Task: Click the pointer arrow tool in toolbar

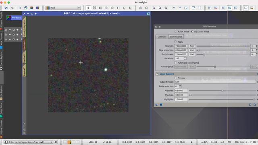Action: coord(130,8)
